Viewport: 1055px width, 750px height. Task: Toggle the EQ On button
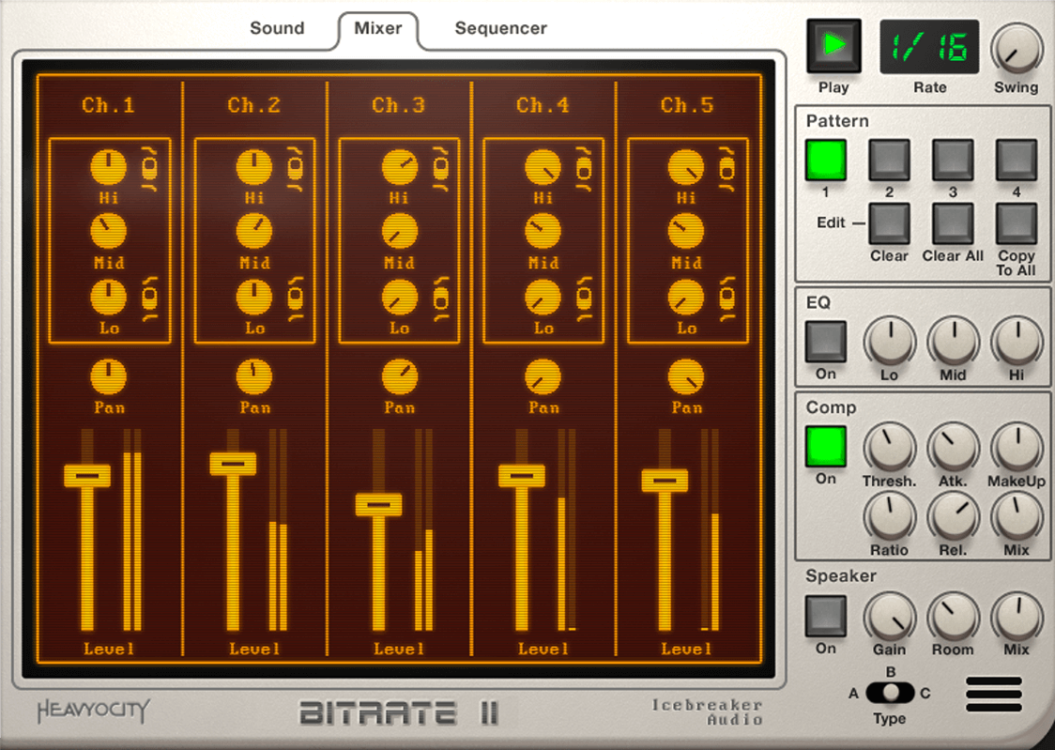coord(826,341)
